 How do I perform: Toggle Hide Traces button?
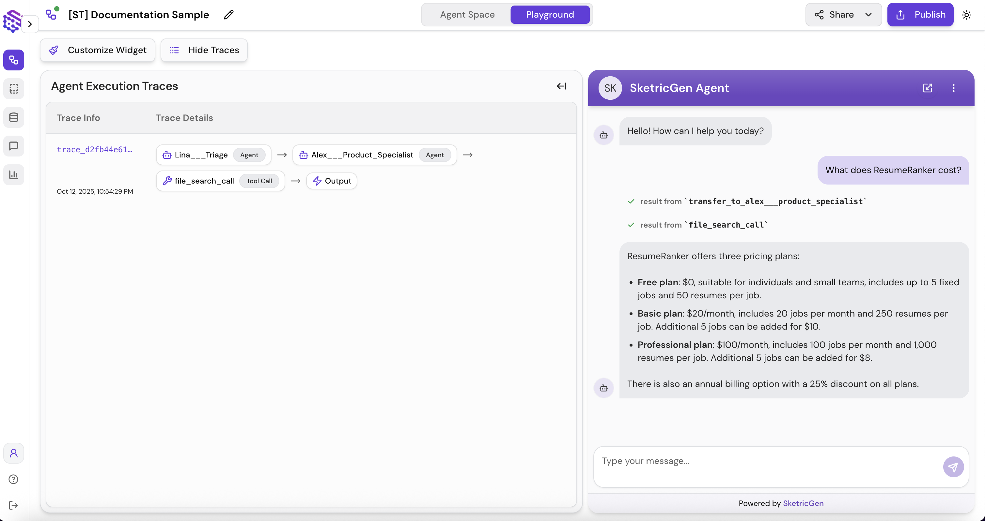tap(204, 50)
